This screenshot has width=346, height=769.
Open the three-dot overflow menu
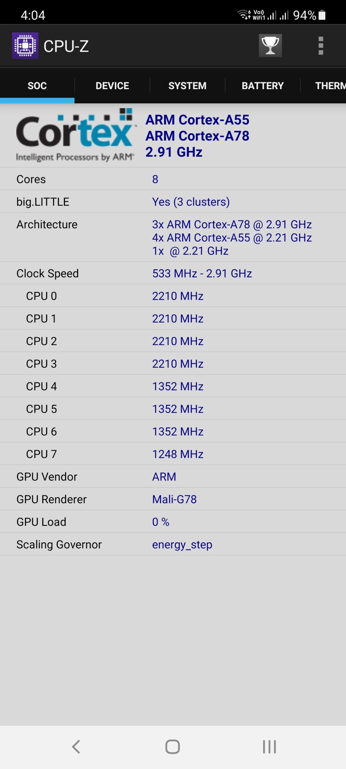pos(320,46)
